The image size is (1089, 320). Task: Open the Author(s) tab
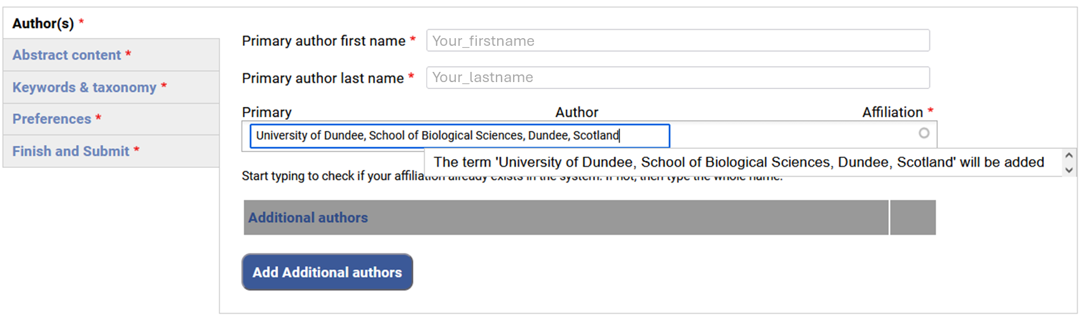[43, 24]
